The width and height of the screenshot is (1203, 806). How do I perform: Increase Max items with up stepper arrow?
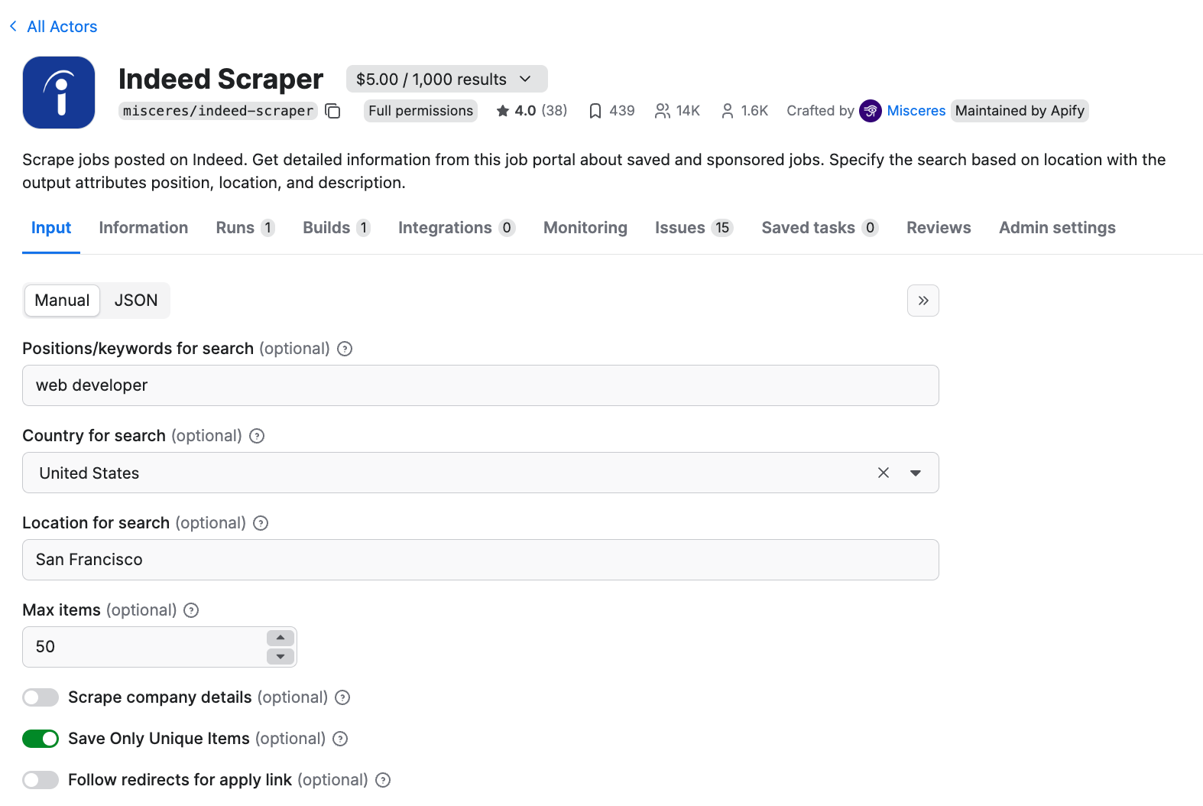coord(280,638)
